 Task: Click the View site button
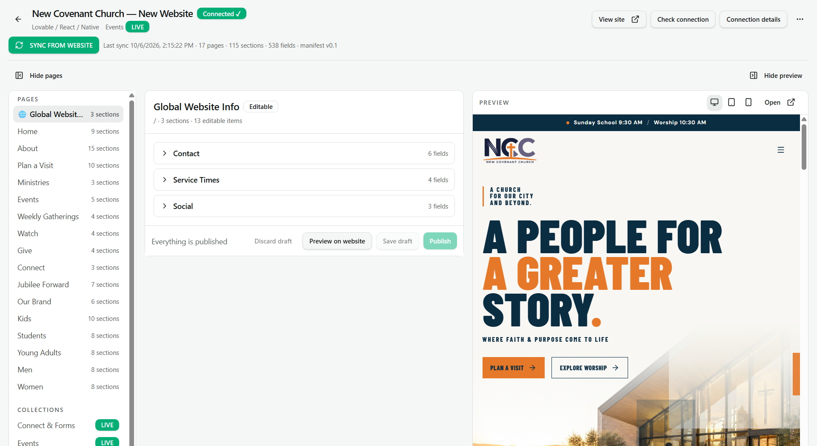[x=619, y=19]
